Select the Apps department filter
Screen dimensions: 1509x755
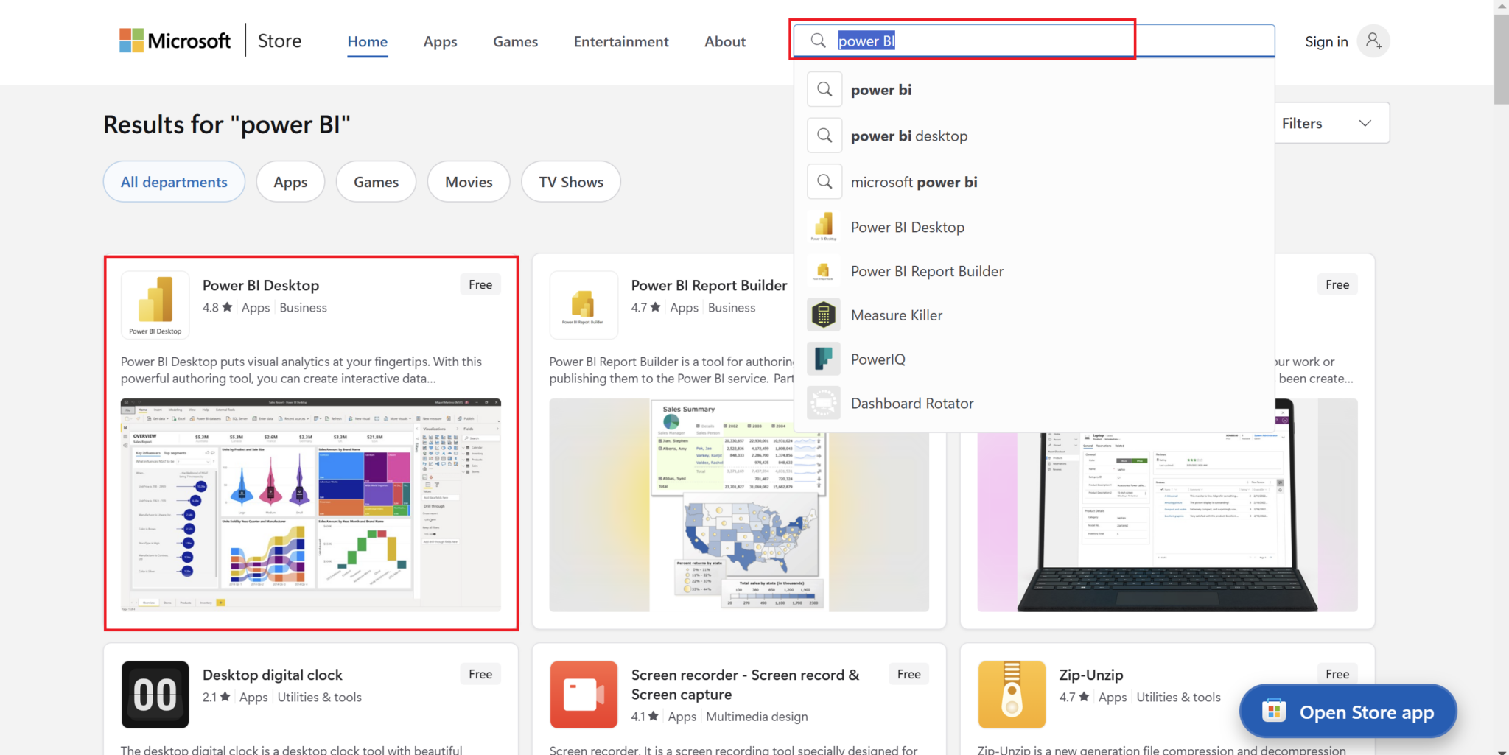click(290, 181)
